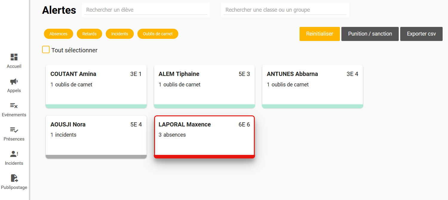Screen dimensions: 448x200
Task: Open the Accueil dashboard icon
Action: click(x=14, y=57)
